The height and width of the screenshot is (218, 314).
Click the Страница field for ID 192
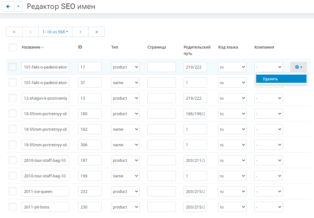coord(162,129)
